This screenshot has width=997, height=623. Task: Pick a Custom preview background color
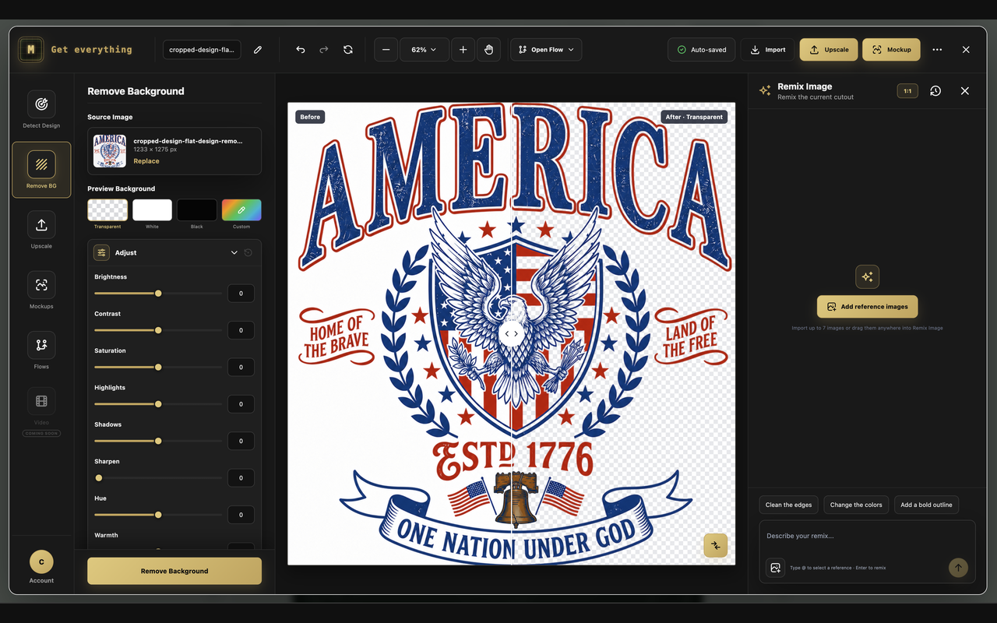point(241,210)
